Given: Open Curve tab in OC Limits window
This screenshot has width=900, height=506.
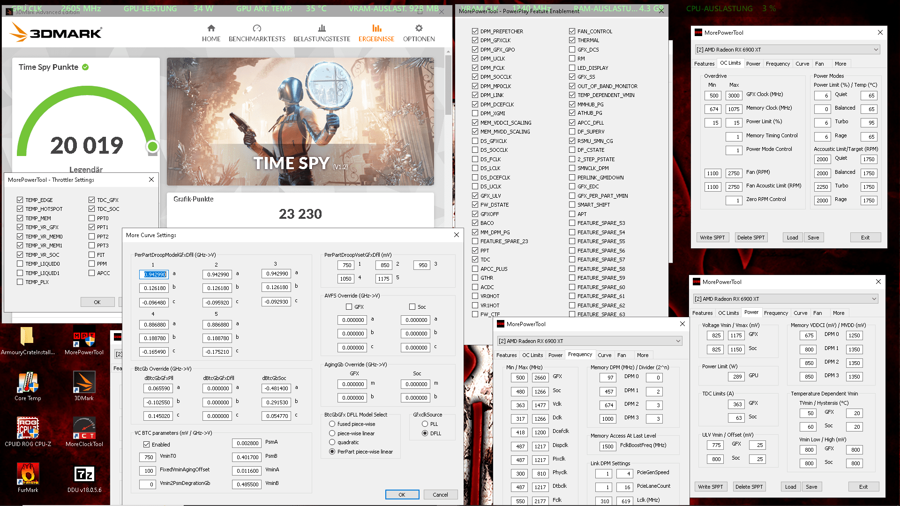Looking at the screenshot, I should tap(802, 64).
